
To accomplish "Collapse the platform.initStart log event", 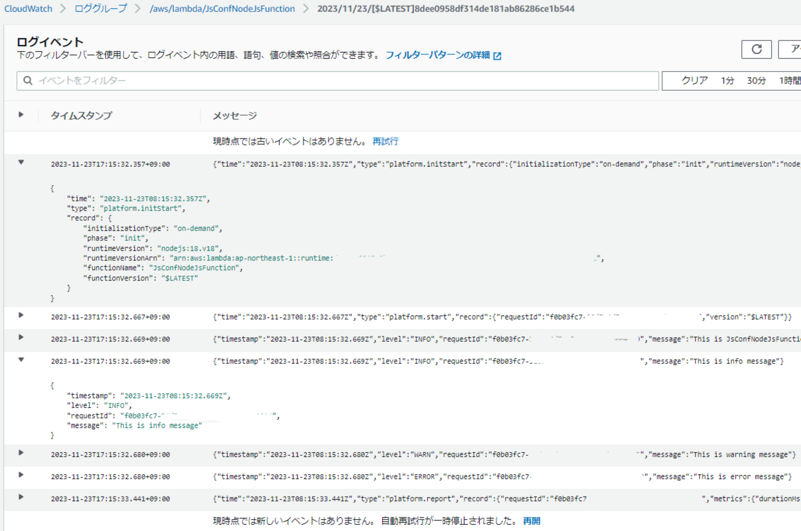I will pos(21,163).
